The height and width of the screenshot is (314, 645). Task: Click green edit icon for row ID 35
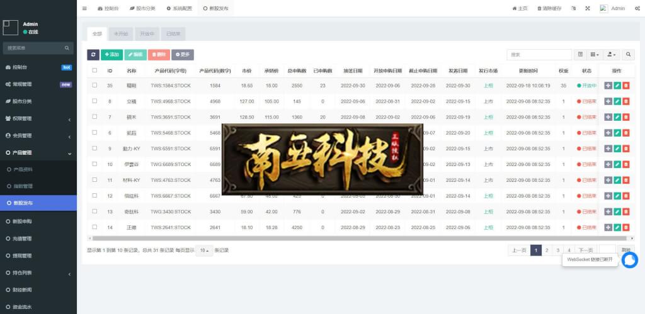[x=617, y=86]
